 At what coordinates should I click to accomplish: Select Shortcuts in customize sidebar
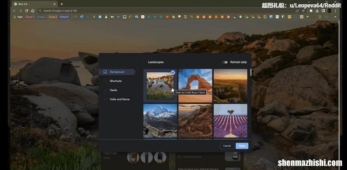pos(116,81)
